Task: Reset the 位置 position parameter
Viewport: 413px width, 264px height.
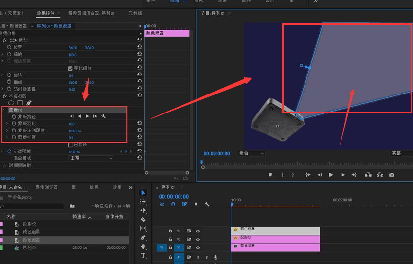Action: [x=140, y=48]
